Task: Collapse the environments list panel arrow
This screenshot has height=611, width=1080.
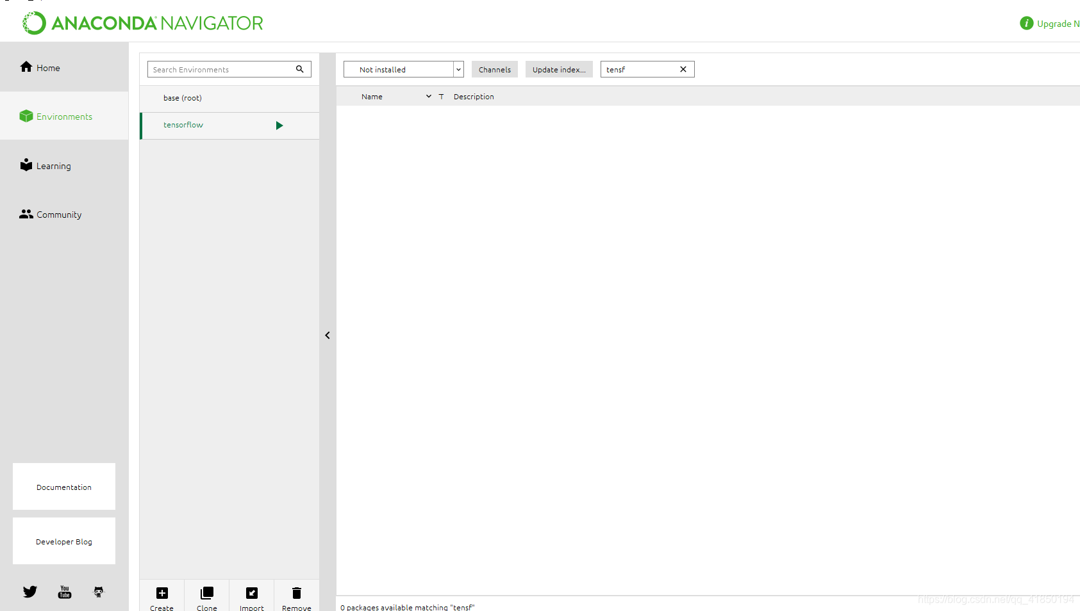Action: click(328, 335)
